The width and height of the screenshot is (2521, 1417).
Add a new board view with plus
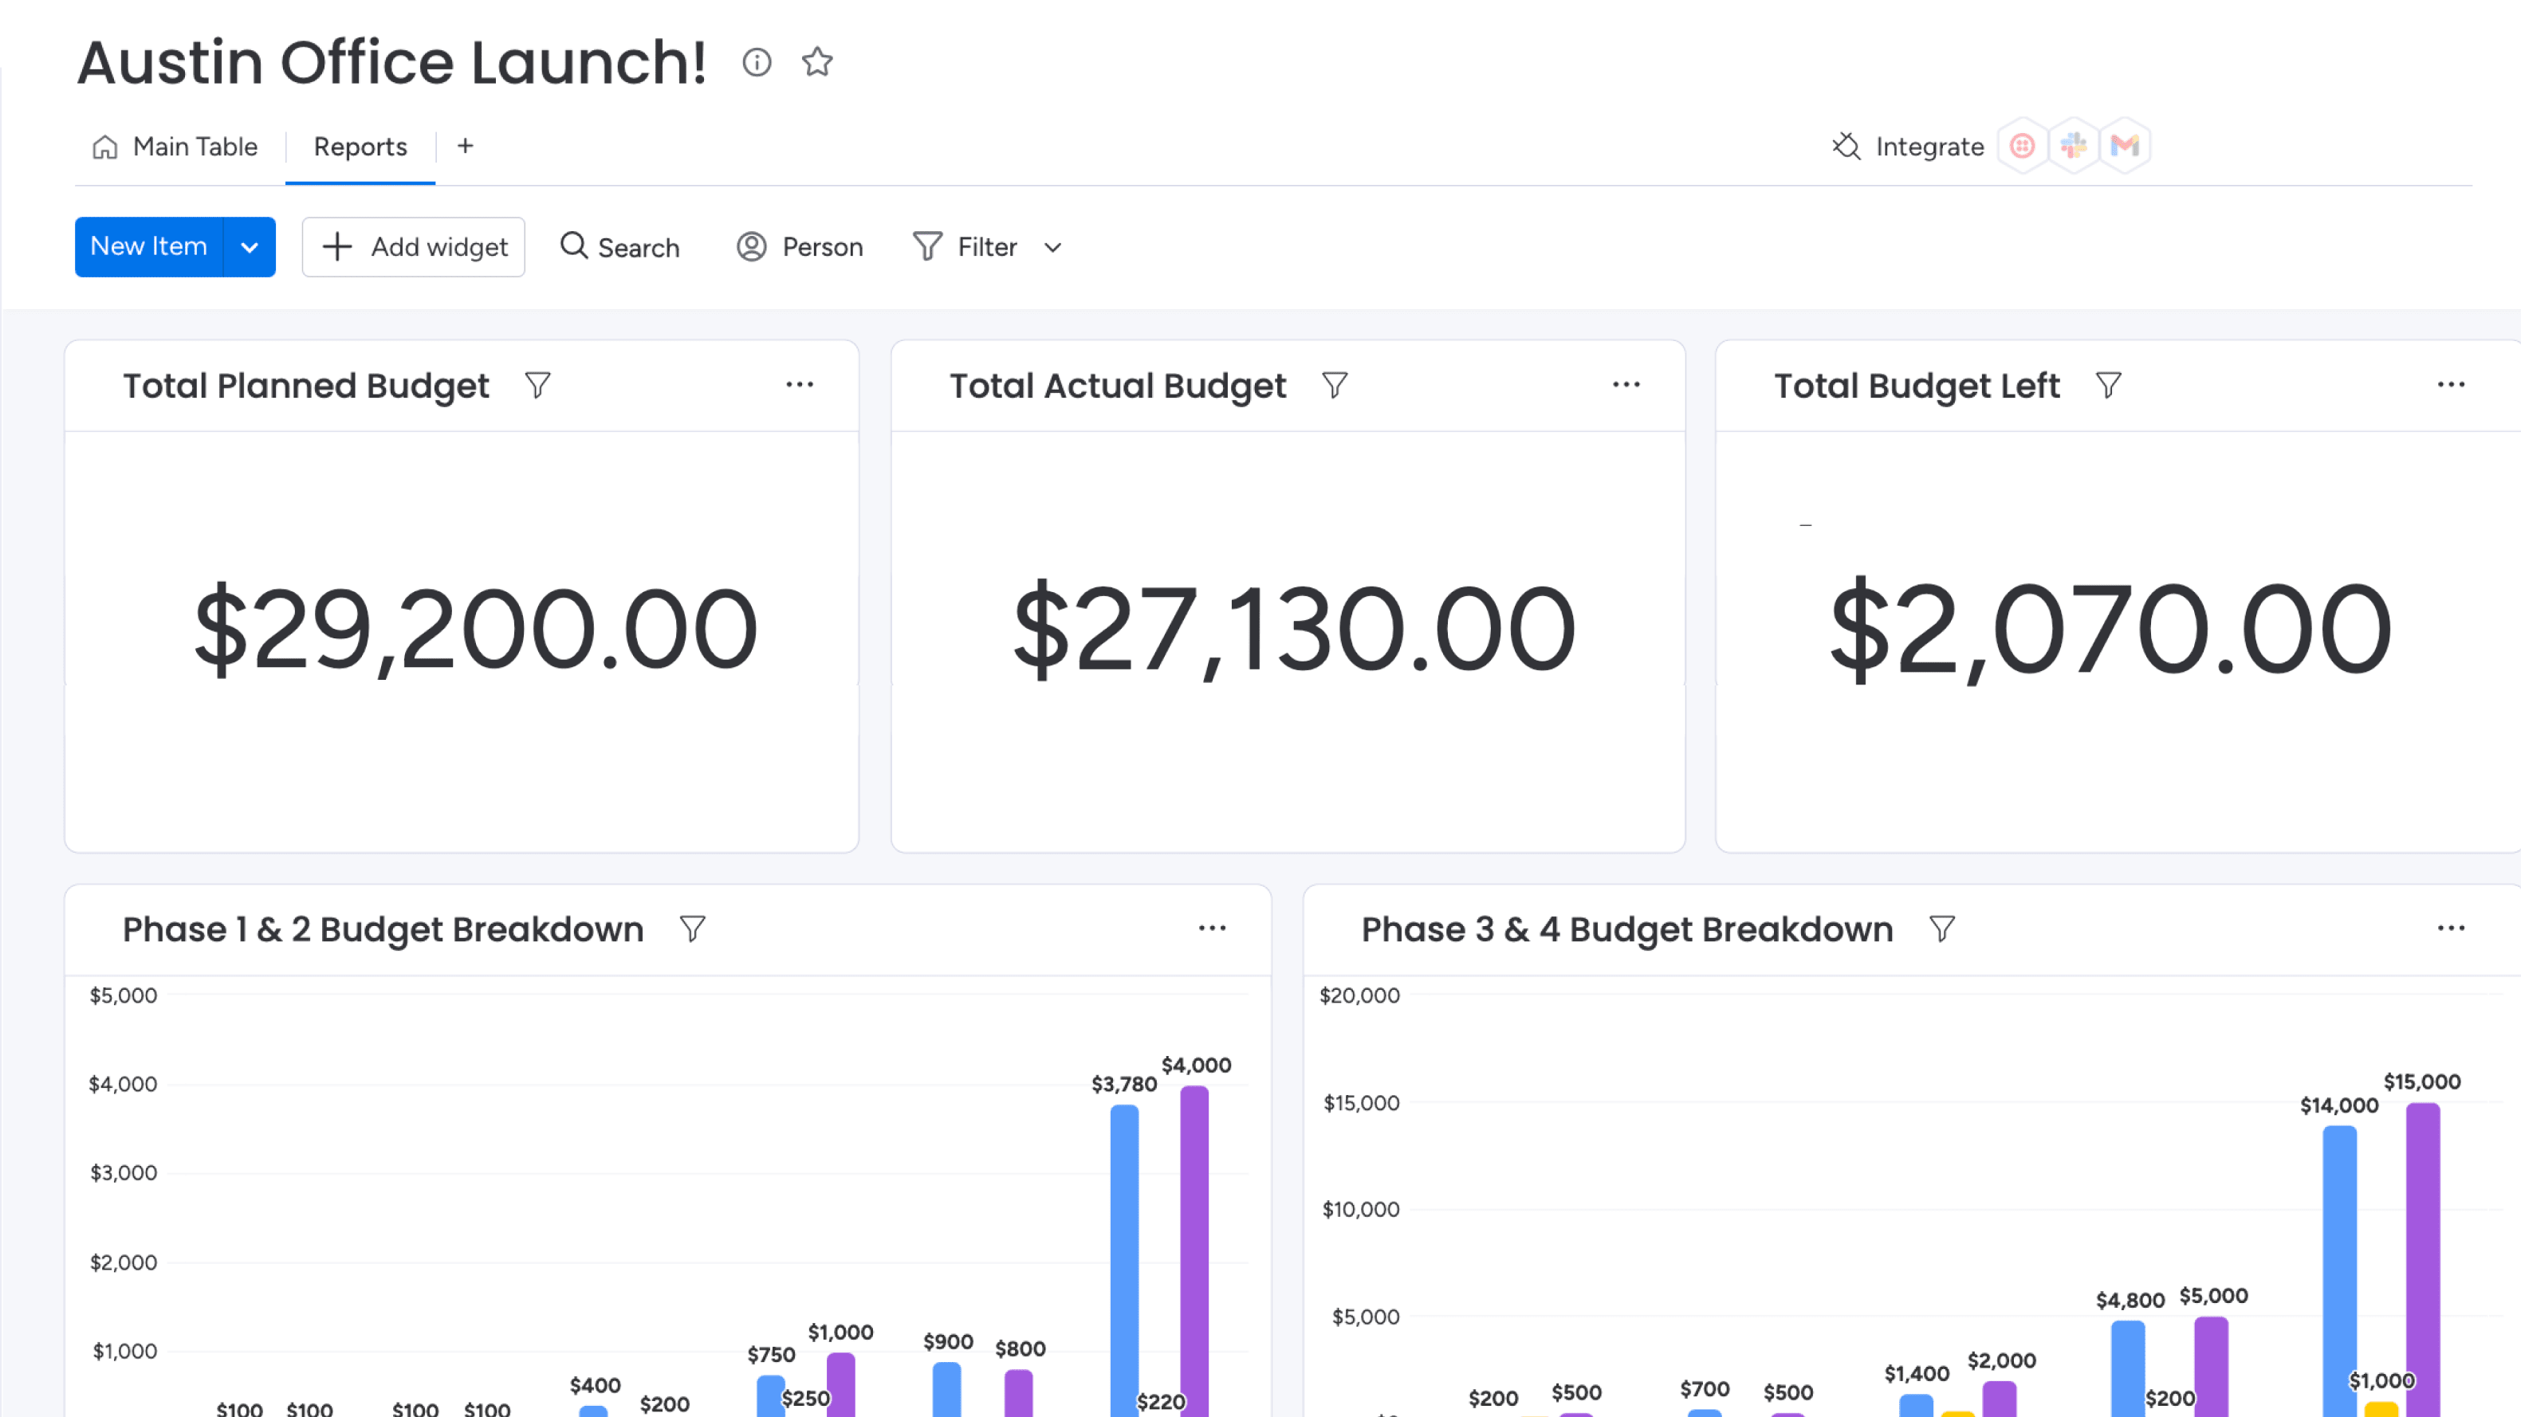[x=466, y=146]
